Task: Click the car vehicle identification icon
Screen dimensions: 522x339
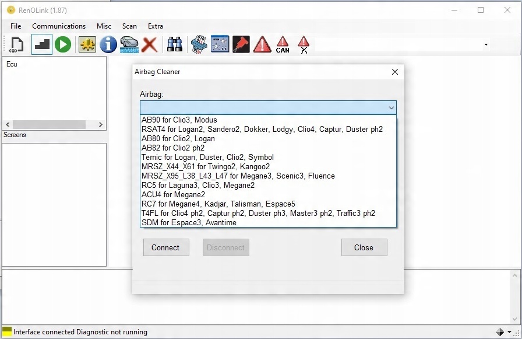Action: pos(129,44)
